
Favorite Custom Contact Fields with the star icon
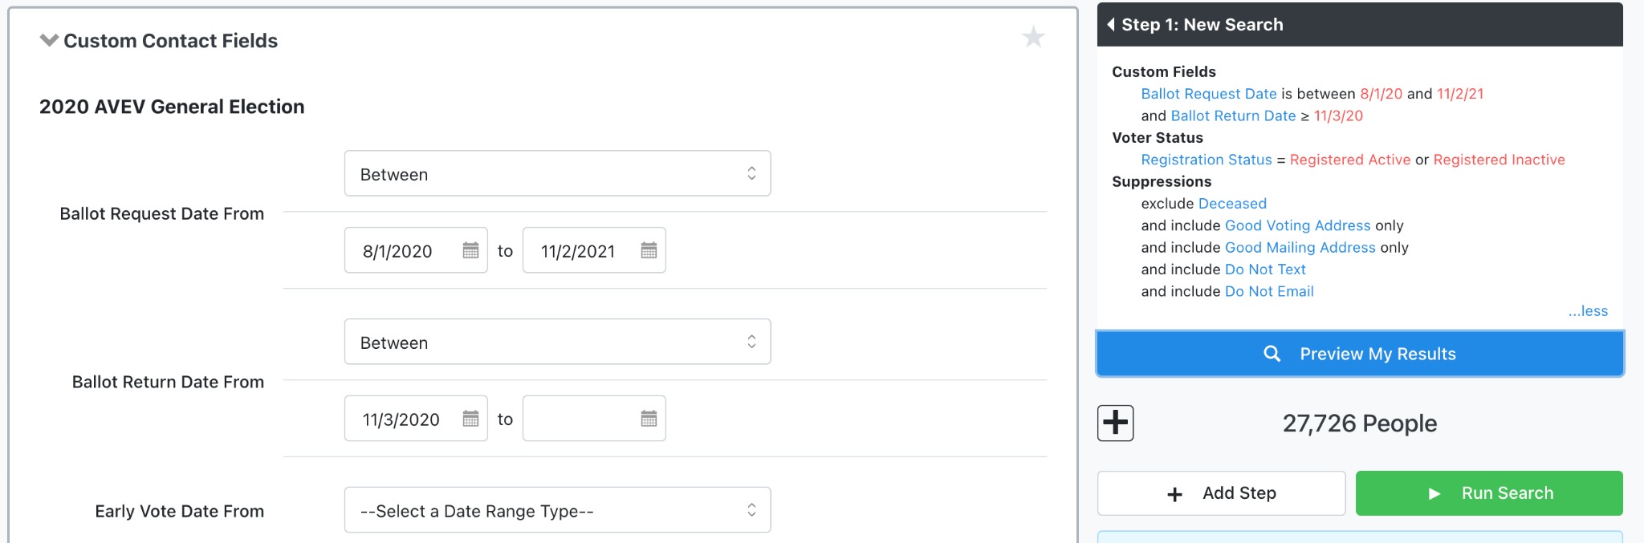pyautogui.click(x=1033, y=37)
